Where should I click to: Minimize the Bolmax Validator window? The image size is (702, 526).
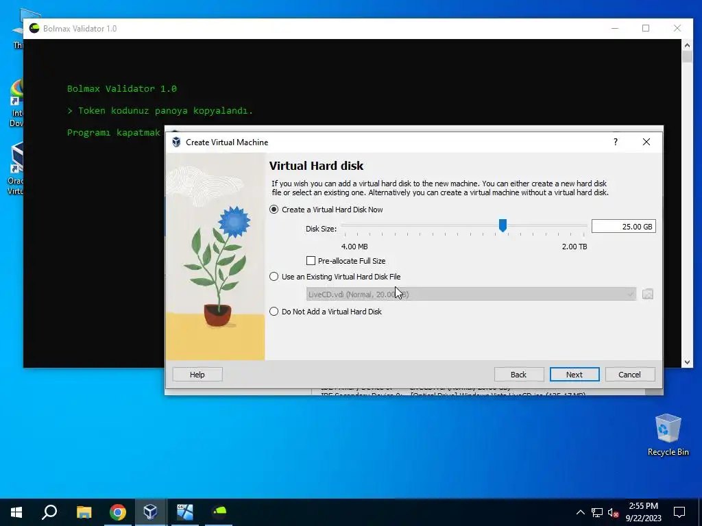click(x=615, y=28)
